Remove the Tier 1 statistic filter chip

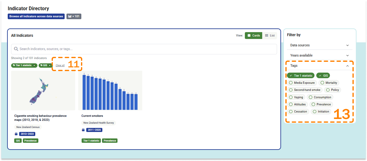pyautogui.click(x=34, y=66)
